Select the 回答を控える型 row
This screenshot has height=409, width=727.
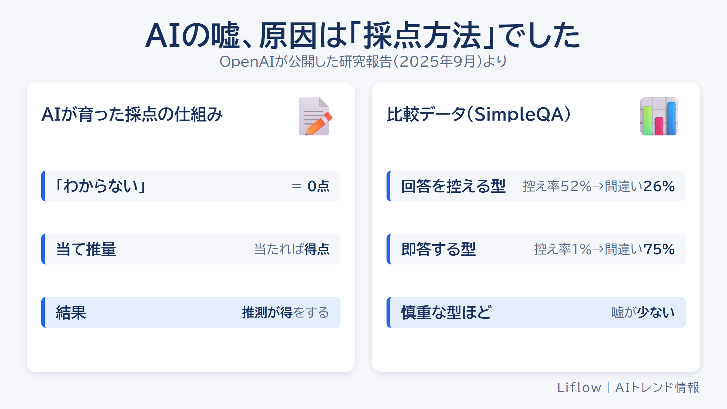[536, 186]
